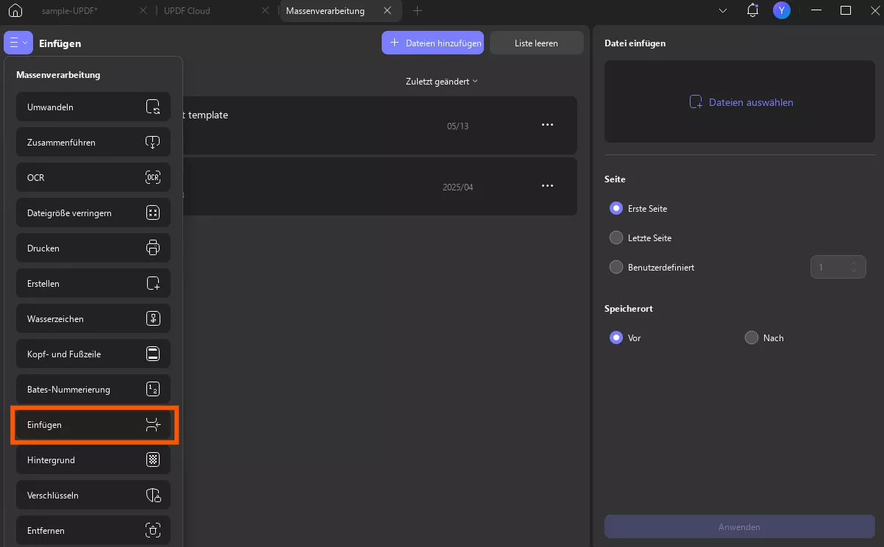The height and width of the screenshot is (547, 884).
Task: Choose Entfernen from the batch menu
Action: [93, 531]
